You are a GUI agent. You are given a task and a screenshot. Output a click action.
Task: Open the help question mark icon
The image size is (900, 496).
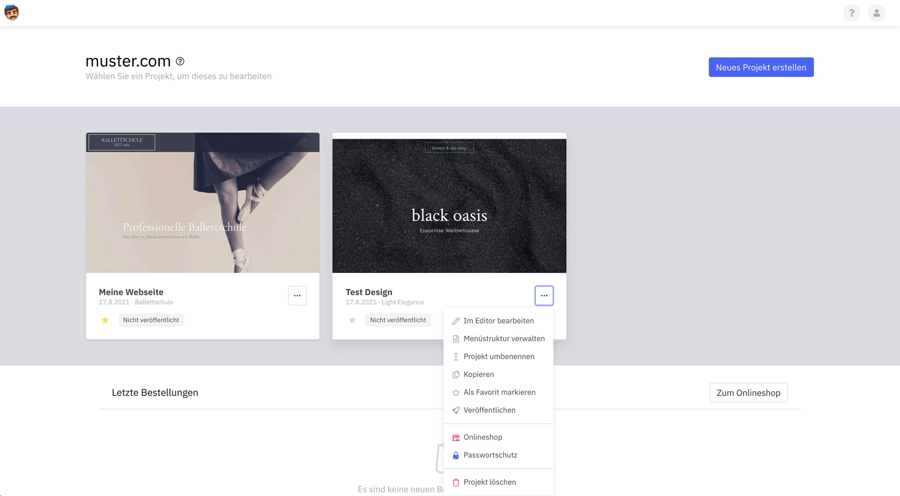click(851, 13)
